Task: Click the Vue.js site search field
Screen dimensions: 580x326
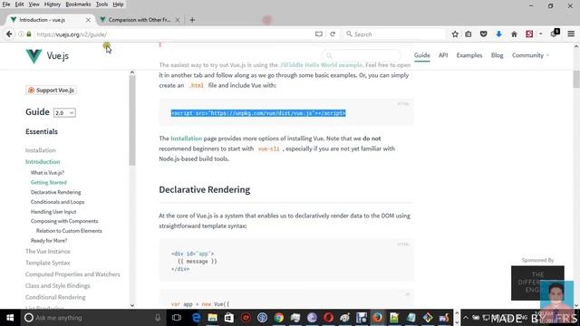Action: 361,56
